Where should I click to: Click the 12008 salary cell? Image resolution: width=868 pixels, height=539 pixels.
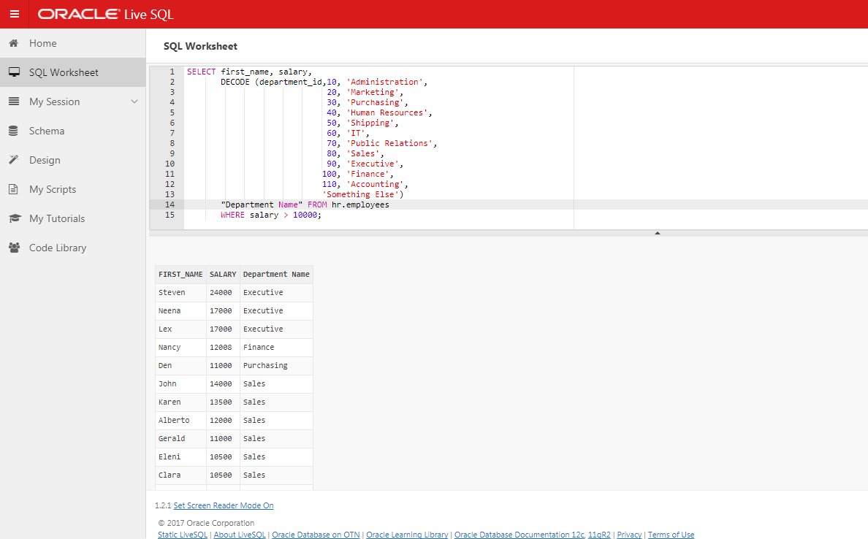223,348
